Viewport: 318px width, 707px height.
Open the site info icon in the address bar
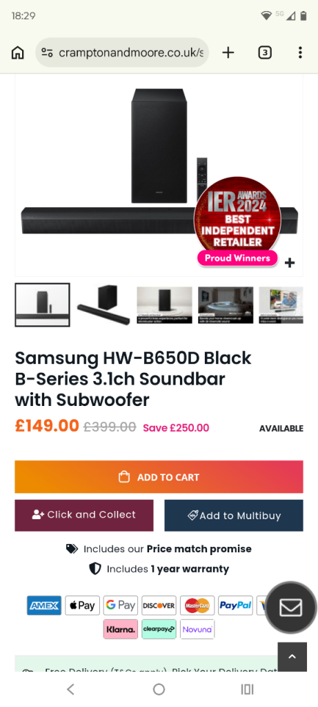48,52
